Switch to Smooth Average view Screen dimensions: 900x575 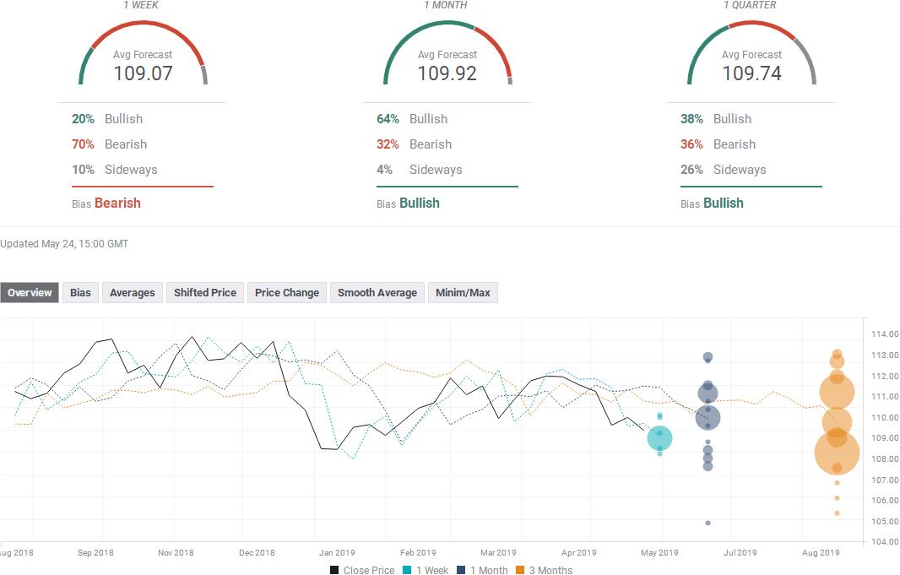[377, 293]
